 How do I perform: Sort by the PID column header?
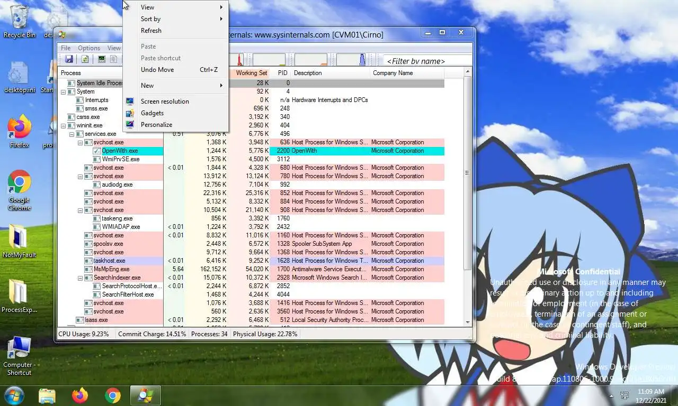(x=281, y=73)
